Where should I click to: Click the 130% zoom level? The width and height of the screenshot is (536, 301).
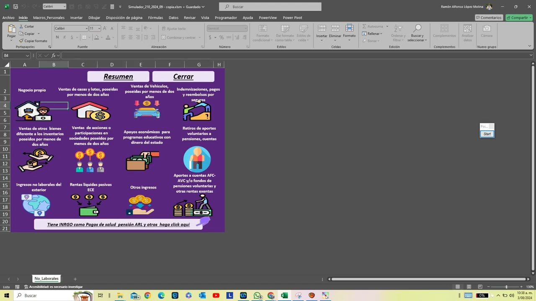(530, 287)
